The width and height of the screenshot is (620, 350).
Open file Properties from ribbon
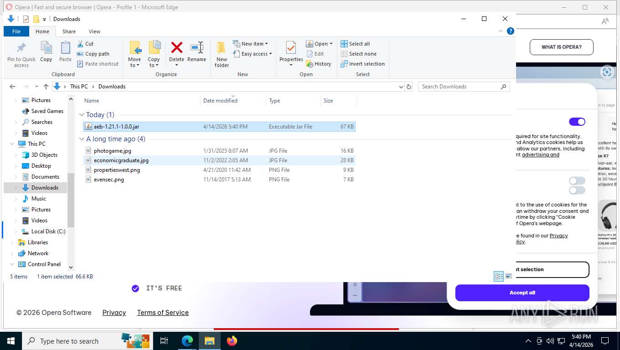click(x=291, y=54)
